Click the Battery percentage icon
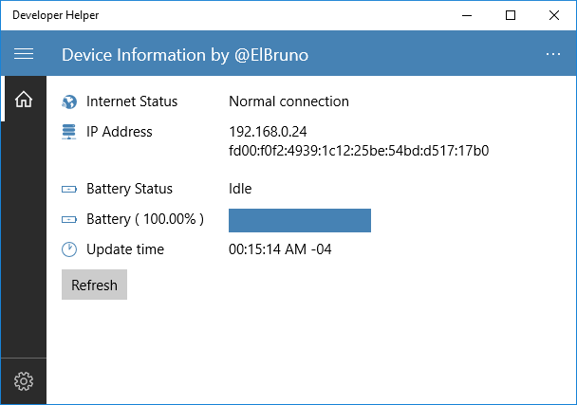The width and height of the screenshot is (577, 405). pyautogui.click(x=69, y=219)
